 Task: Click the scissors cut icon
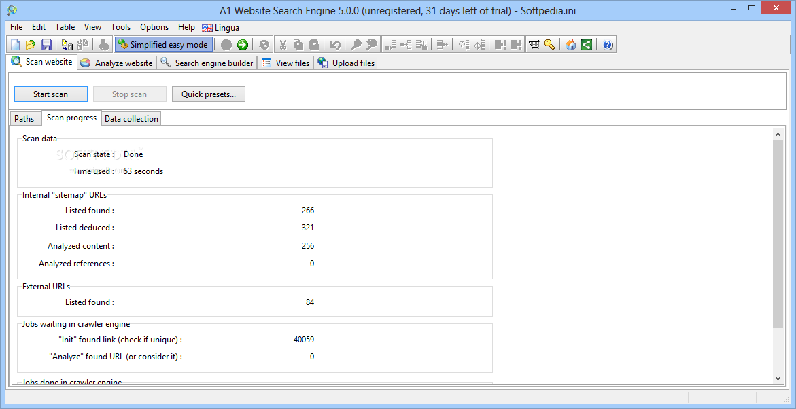tap(283, 45)
